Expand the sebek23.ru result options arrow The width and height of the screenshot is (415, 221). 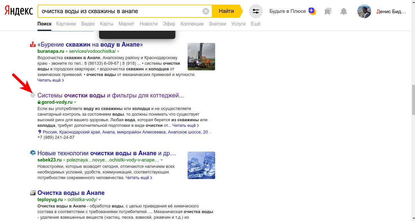(162, 160)
